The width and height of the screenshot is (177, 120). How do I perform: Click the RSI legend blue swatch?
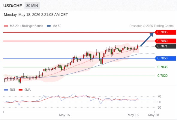6,90
